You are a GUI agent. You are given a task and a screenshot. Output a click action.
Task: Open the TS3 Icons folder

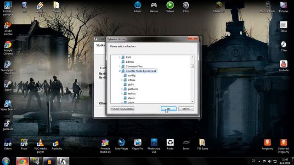203,144
